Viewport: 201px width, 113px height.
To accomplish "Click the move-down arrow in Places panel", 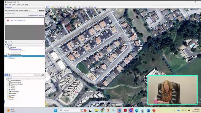I will point(39,75).
